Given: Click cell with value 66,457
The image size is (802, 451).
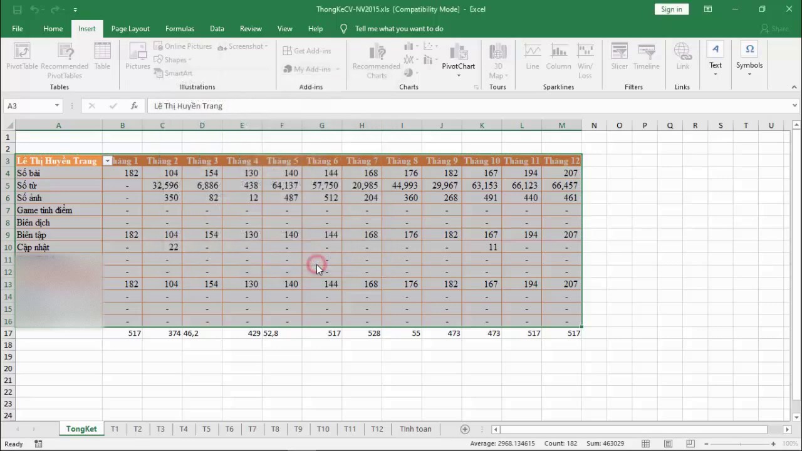Looking at the screenshot, I should coord(561,185).
